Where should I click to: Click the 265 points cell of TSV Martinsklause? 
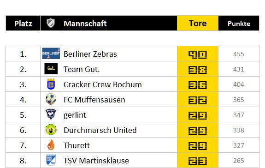point(238,161)
